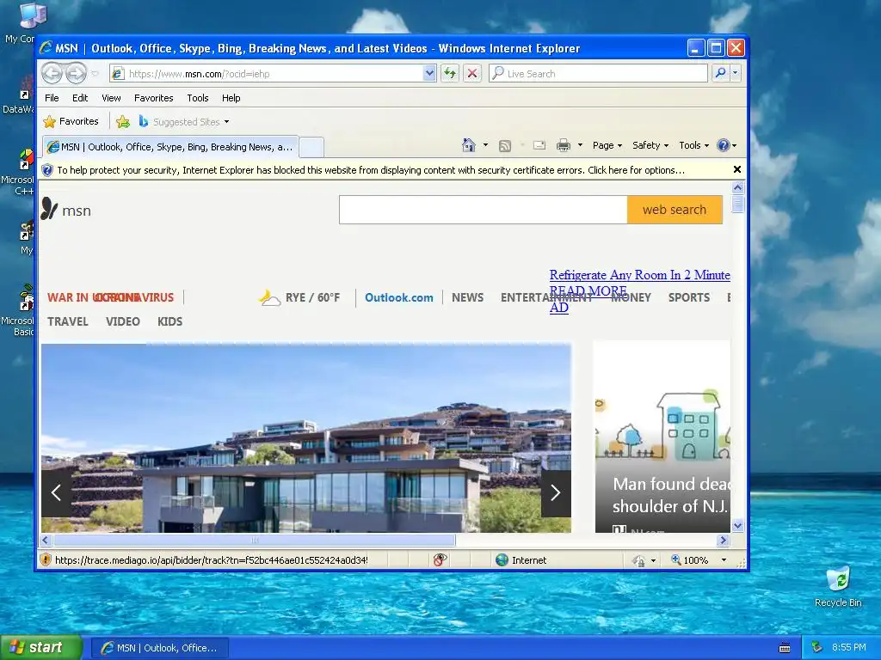
Task: Expand the Suggested Sites dropdown
Action: coord(226,122)
